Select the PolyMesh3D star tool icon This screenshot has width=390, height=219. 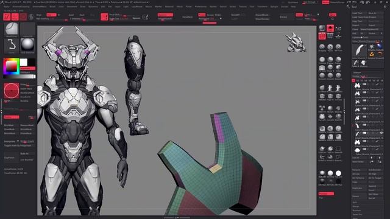[372, 47]
